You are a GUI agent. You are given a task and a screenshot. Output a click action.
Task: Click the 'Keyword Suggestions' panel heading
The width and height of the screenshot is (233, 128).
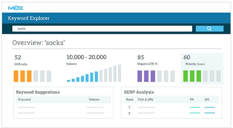38,92
